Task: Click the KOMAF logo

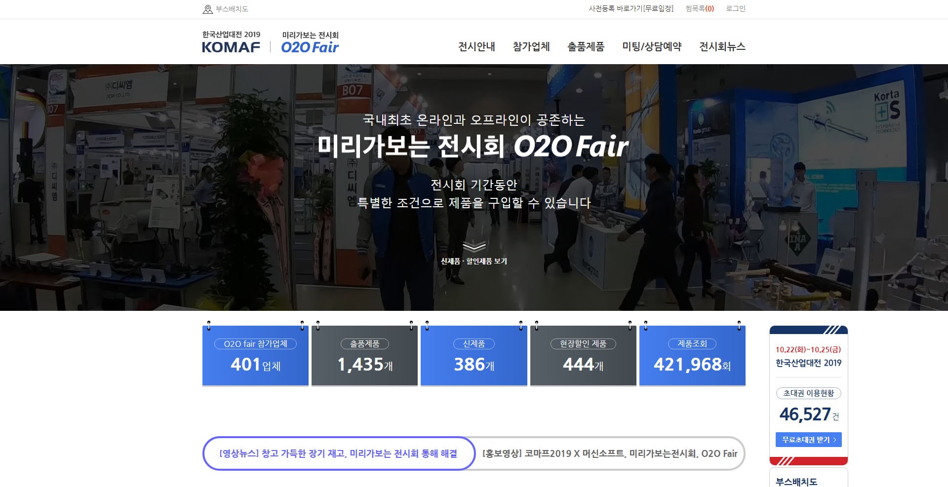Action: pyautogui.click(x=231, y=41)
